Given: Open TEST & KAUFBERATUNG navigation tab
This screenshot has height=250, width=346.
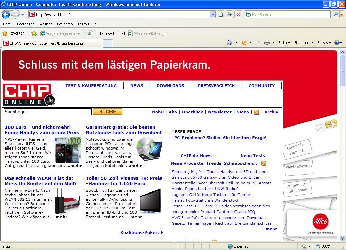Looking at the screenshot, I should point(91,86).
